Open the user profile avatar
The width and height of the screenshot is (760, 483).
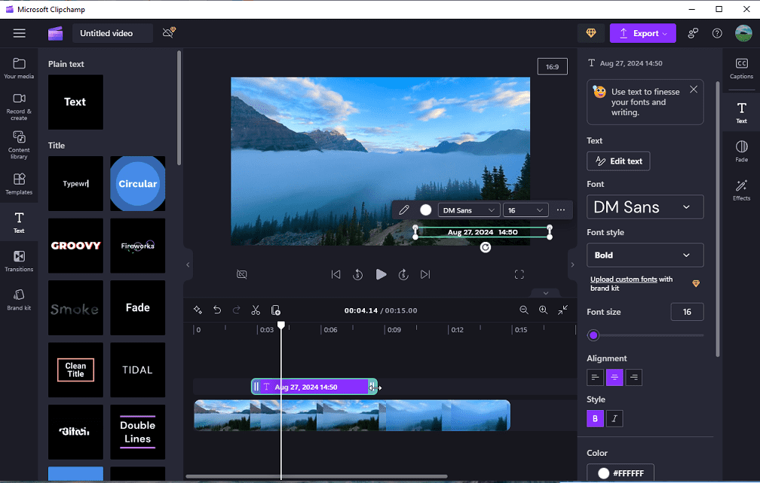click(743, 33)
